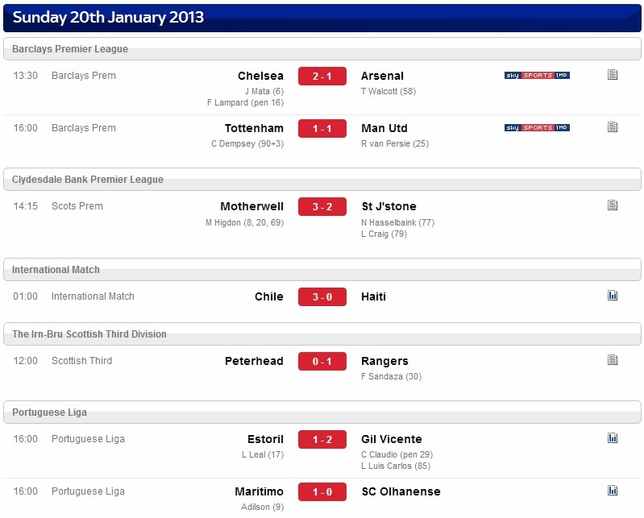Viewport: 644px width, 518px height.
Task: Open the Portuguese Liga section header
Action: click(322, 412)
